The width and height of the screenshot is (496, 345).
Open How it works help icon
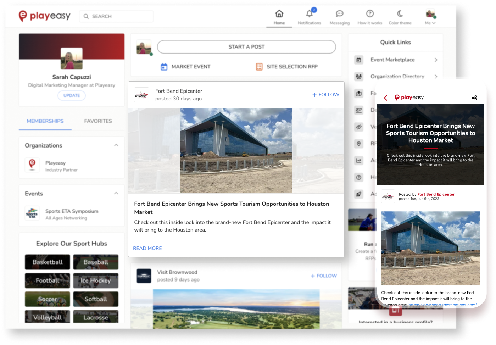370,14
